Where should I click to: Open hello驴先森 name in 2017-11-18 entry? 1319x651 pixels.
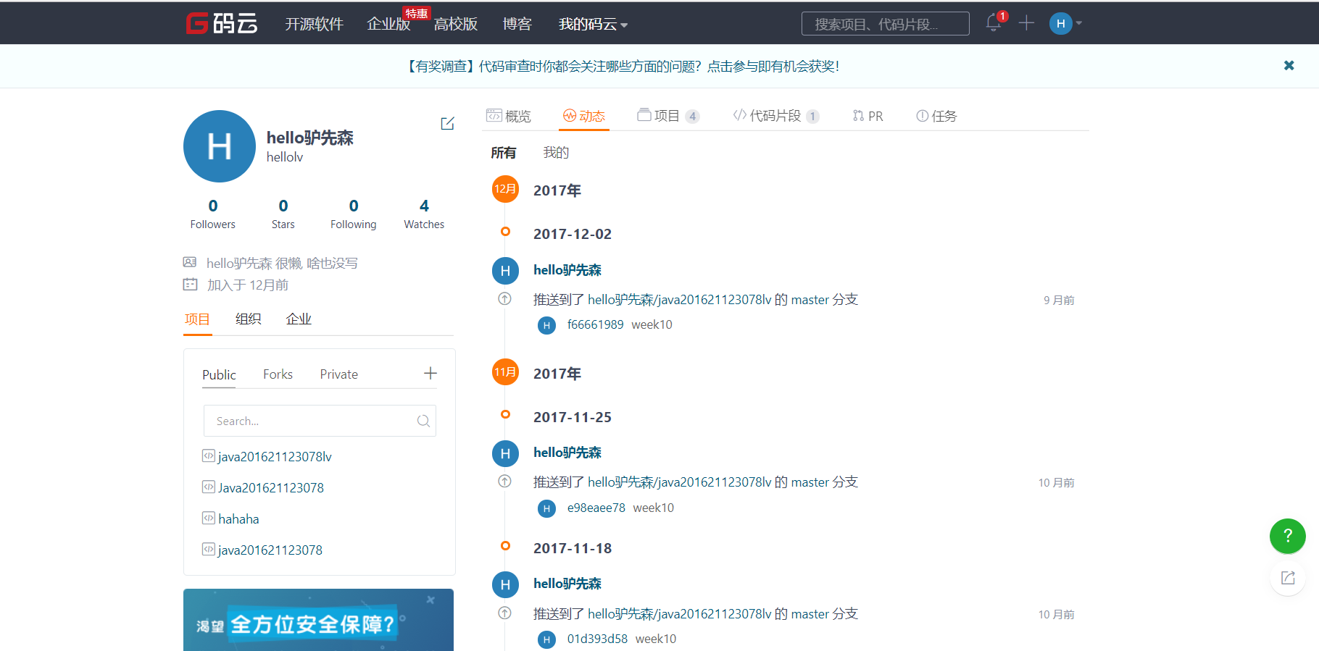click(567, 584)
